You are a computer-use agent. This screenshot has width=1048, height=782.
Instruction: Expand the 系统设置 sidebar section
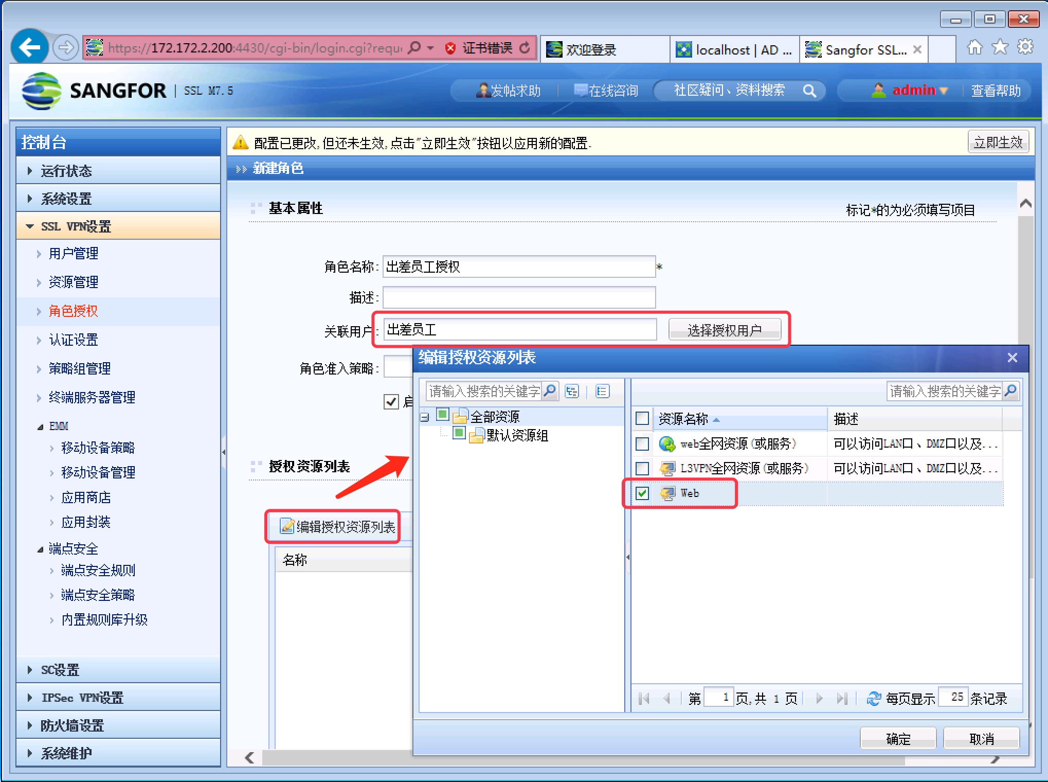(66, 199)
